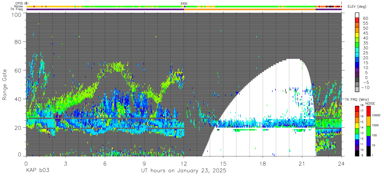The height and width of the screenshot is (177, 384).
Task: Click the 'CPID' label at the top left
Action: [x=19, y=3]
